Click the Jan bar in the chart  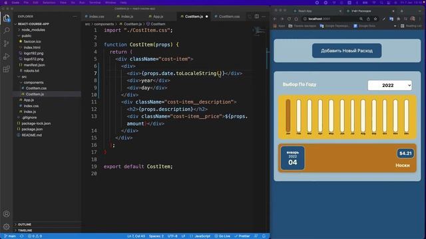(x=288, y=116)
